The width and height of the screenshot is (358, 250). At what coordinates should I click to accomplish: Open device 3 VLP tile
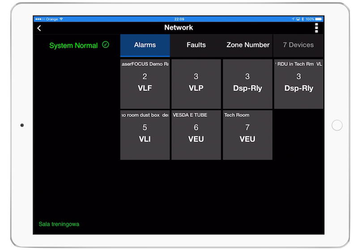click(x=196, y=84)
